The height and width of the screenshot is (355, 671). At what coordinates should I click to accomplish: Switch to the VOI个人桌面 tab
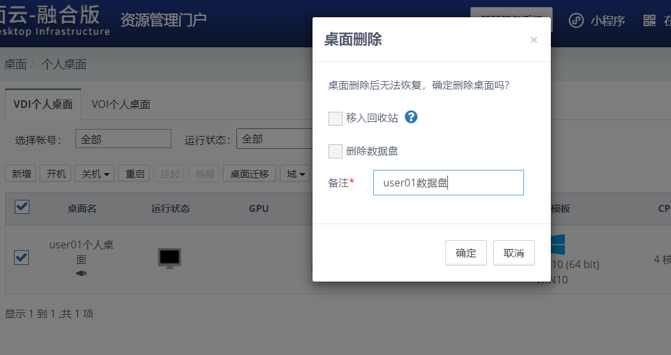(121, 105)
